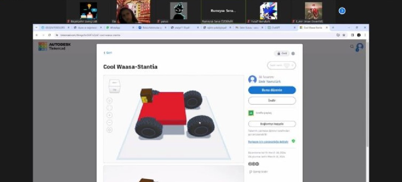
Task: Click the İndir download button
Action: tap(272, 100)
